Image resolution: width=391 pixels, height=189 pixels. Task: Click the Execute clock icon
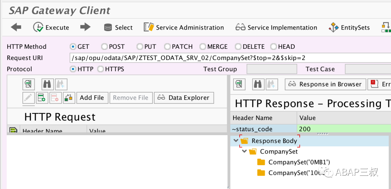[x=38, y=27]
